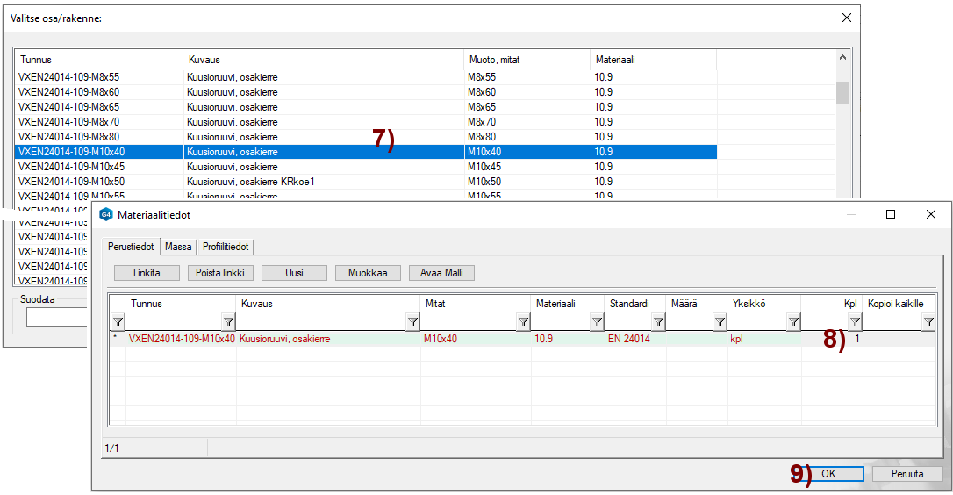Cancel with the Peruuta button
Image resolution: width=953 pixels, height=495 pixels.
[907, 473]
